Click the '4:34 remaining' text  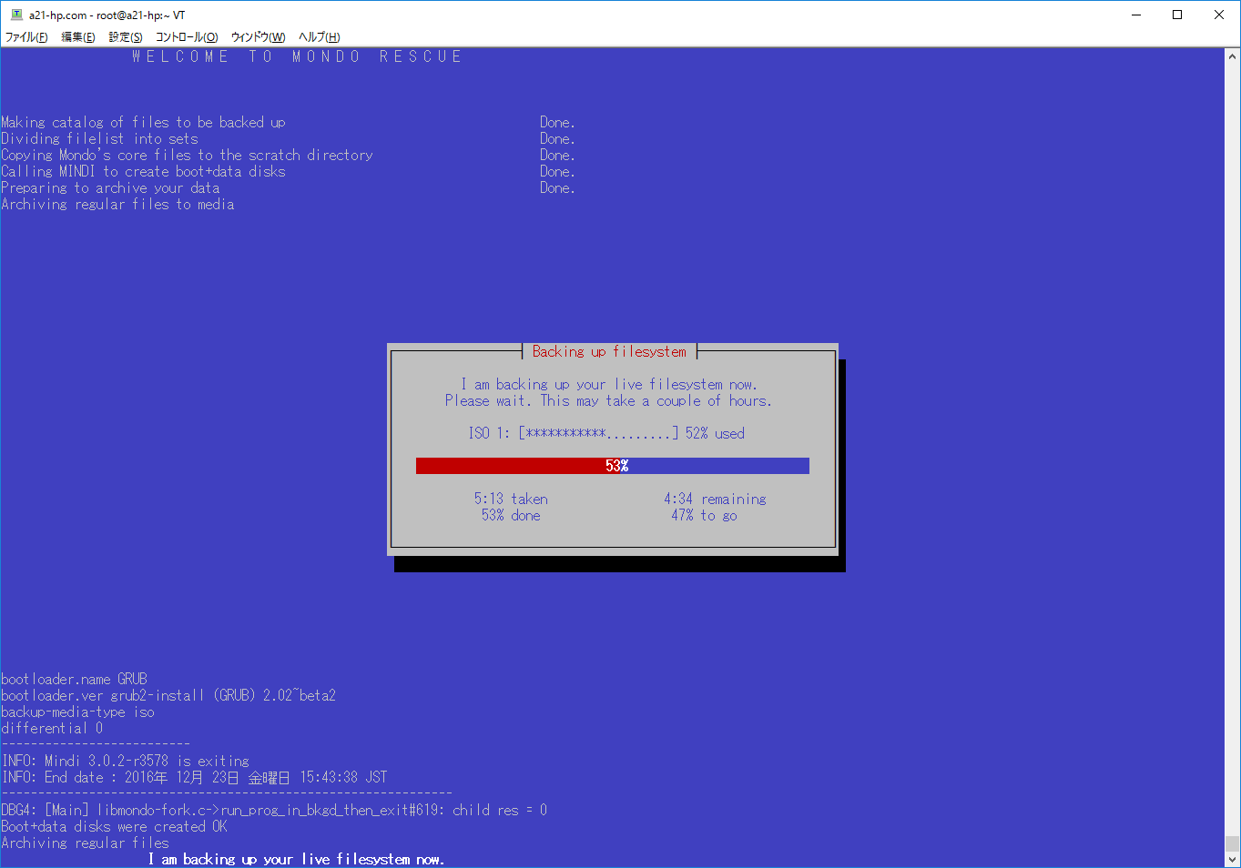(x=715, y=499)
